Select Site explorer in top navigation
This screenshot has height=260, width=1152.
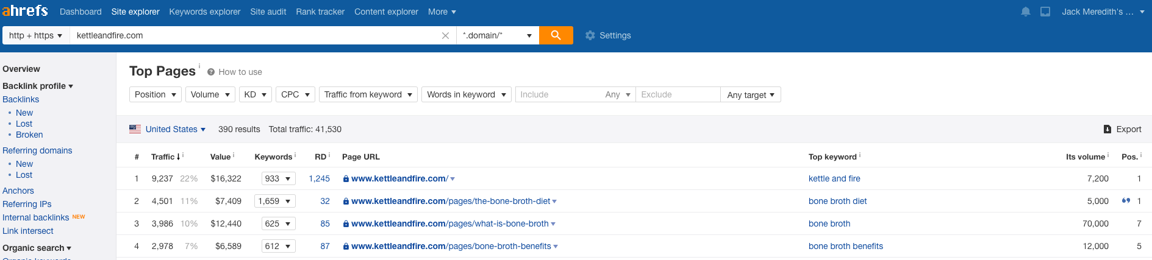pyautogui.click(x=135, y=12)
